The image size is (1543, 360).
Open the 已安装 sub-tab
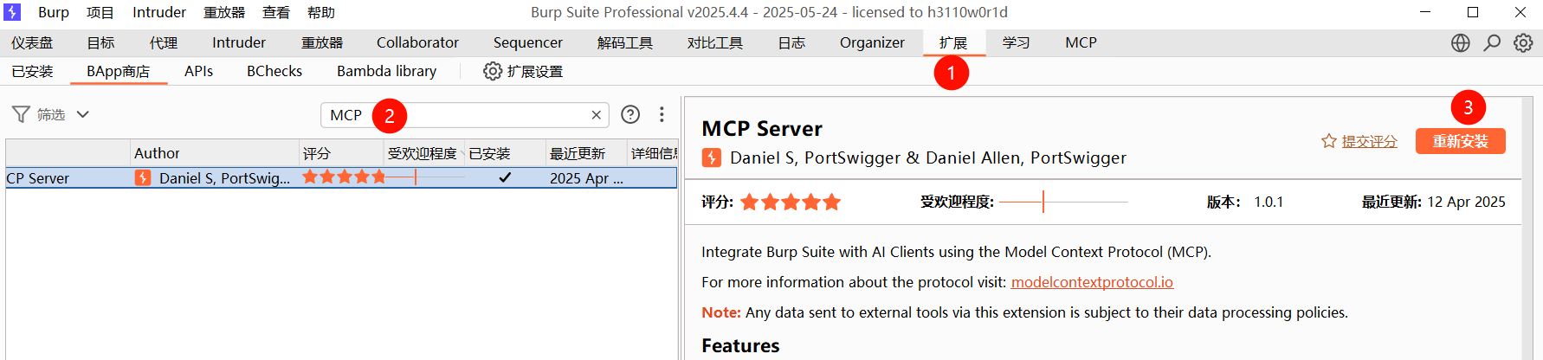(x=32, y=71)
